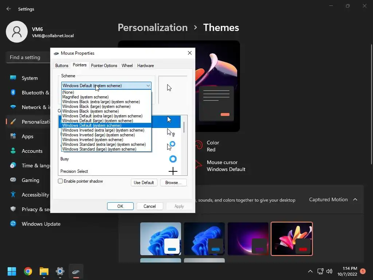Choose Magnified (system scheme) option
The image size is (373, 280).
(x=106, y=97)
